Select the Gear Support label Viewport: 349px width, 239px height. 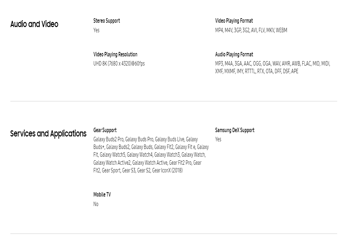click(x=105, y=130)
